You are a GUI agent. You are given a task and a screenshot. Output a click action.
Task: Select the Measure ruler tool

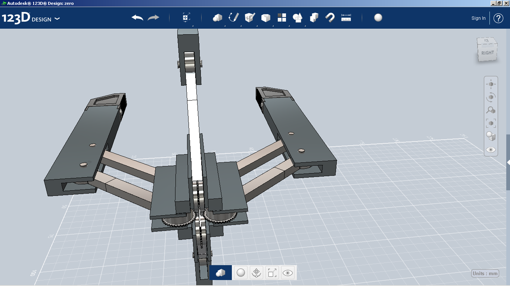point(346,18)
